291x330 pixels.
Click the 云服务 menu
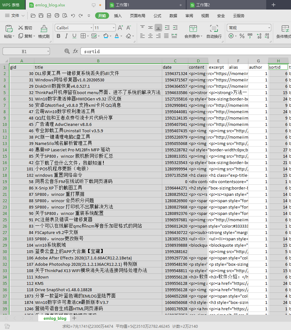[x=239, y=16]
